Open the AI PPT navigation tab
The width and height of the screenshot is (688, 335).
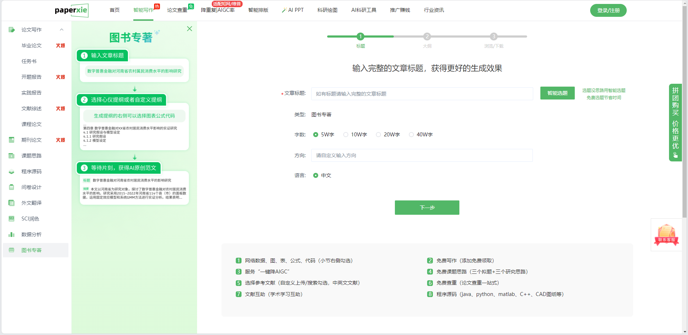tap(293, 10)
